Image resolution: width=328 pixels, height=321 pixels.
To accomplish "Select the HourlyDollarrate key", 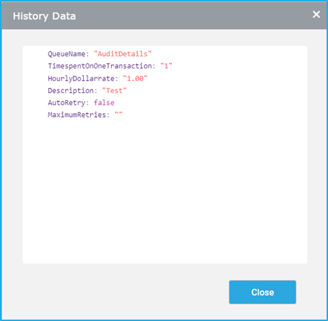I will (x=81, y=78).
